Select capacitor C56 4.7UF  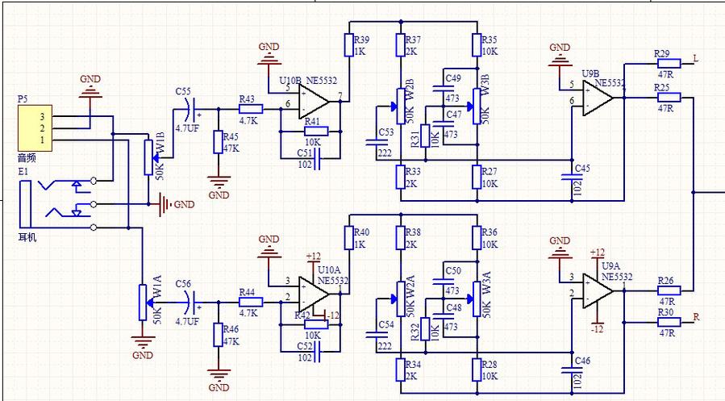point(190,304)
